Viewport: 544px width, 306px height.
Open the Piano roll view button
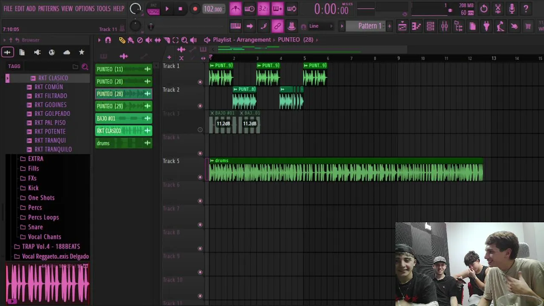(416, 26)
